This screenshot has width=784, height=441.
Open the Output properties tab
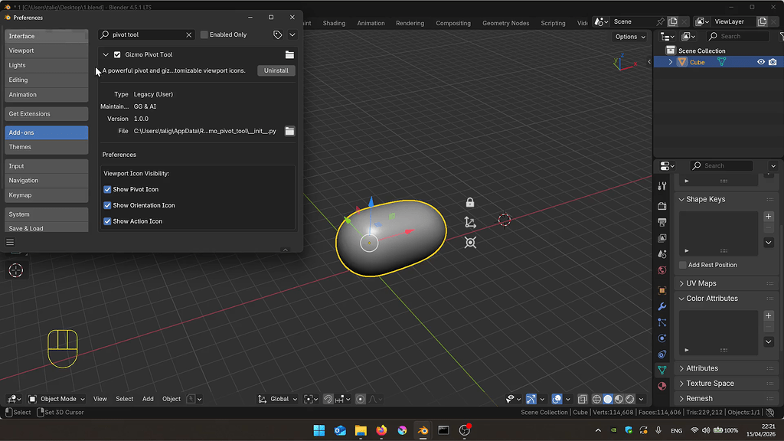(662, 222)
